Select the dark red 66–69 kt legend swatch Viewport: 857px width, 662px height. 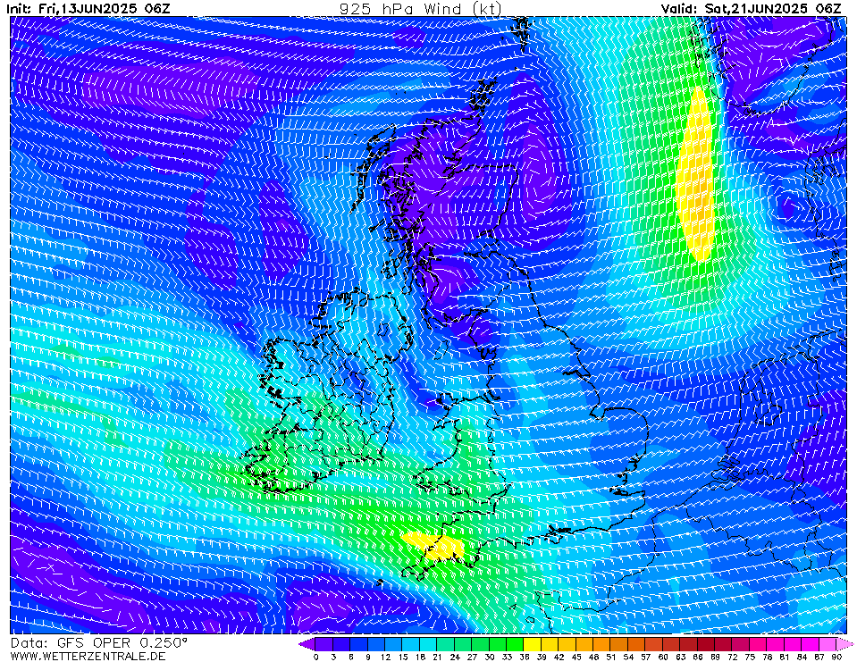click(706, 644)
